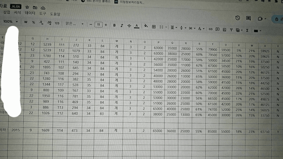Open the 지정정보처리장치 bookmark
283x159 pixels.
[x=130, y=2]
